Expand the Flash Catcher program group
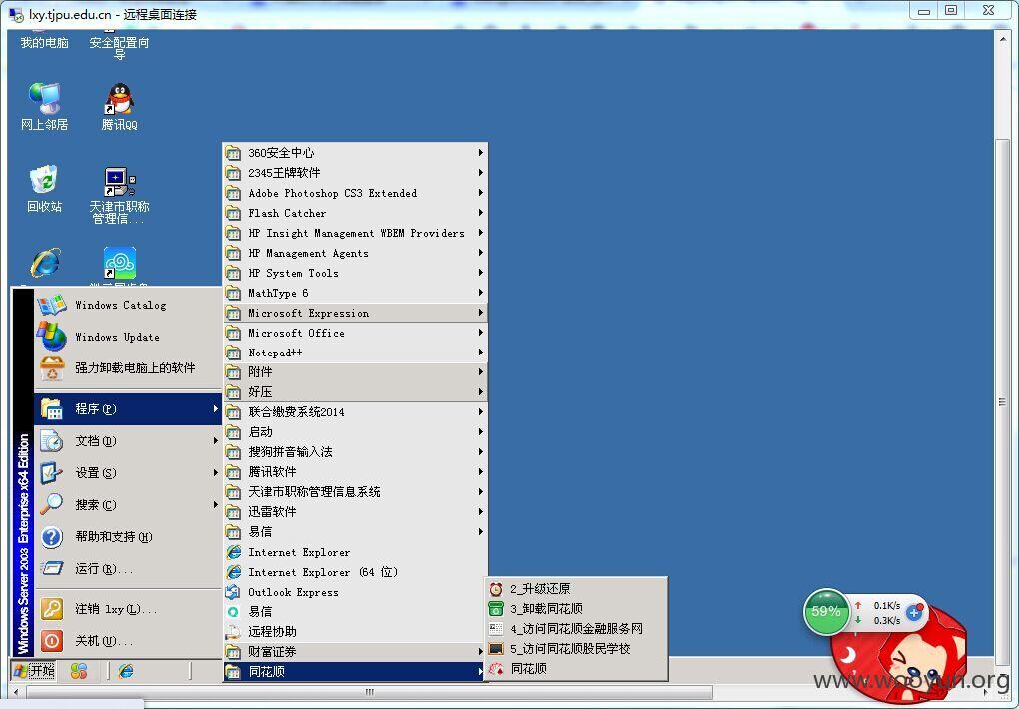The height and width of the screenshot is (709, 1019). (x=355, y=213)
